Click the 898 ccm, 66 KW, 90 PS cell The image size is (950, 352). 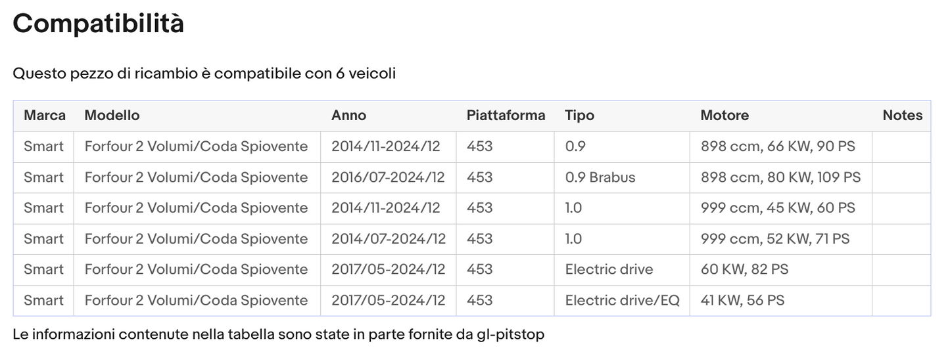[778, 146]
